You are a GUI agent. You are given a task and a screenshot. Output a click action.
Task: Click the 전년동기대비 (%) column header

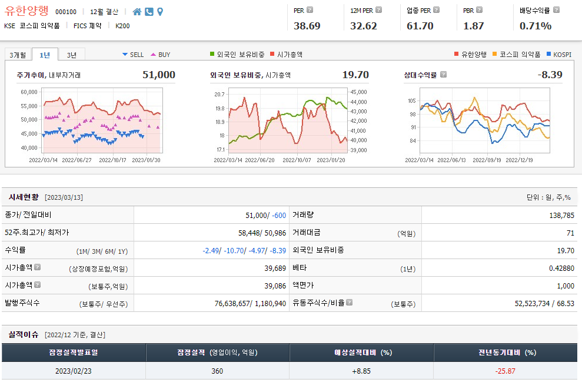coord(505,353)
